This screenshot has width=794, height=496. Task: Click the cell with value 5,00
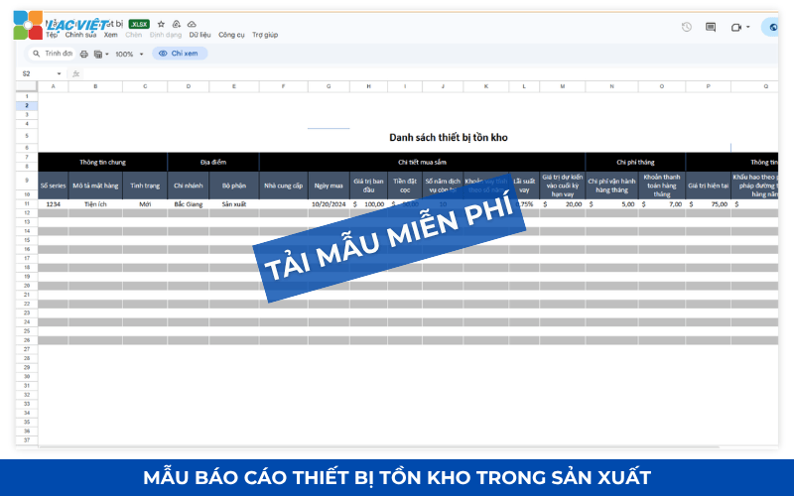pos(611,204)
